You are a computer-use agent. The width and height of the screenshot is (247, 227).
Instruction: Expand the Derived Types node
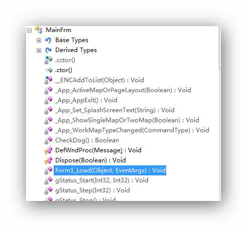coord(39,50)
